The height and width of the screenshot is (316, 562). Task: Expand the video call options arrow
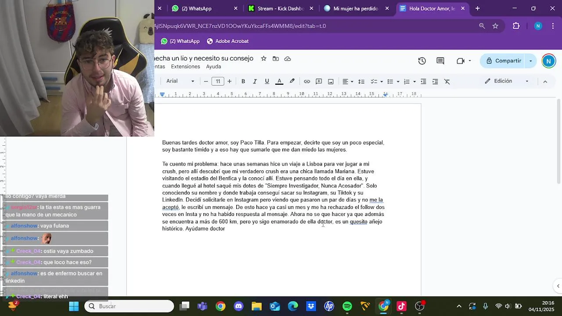tap(469, 61)
